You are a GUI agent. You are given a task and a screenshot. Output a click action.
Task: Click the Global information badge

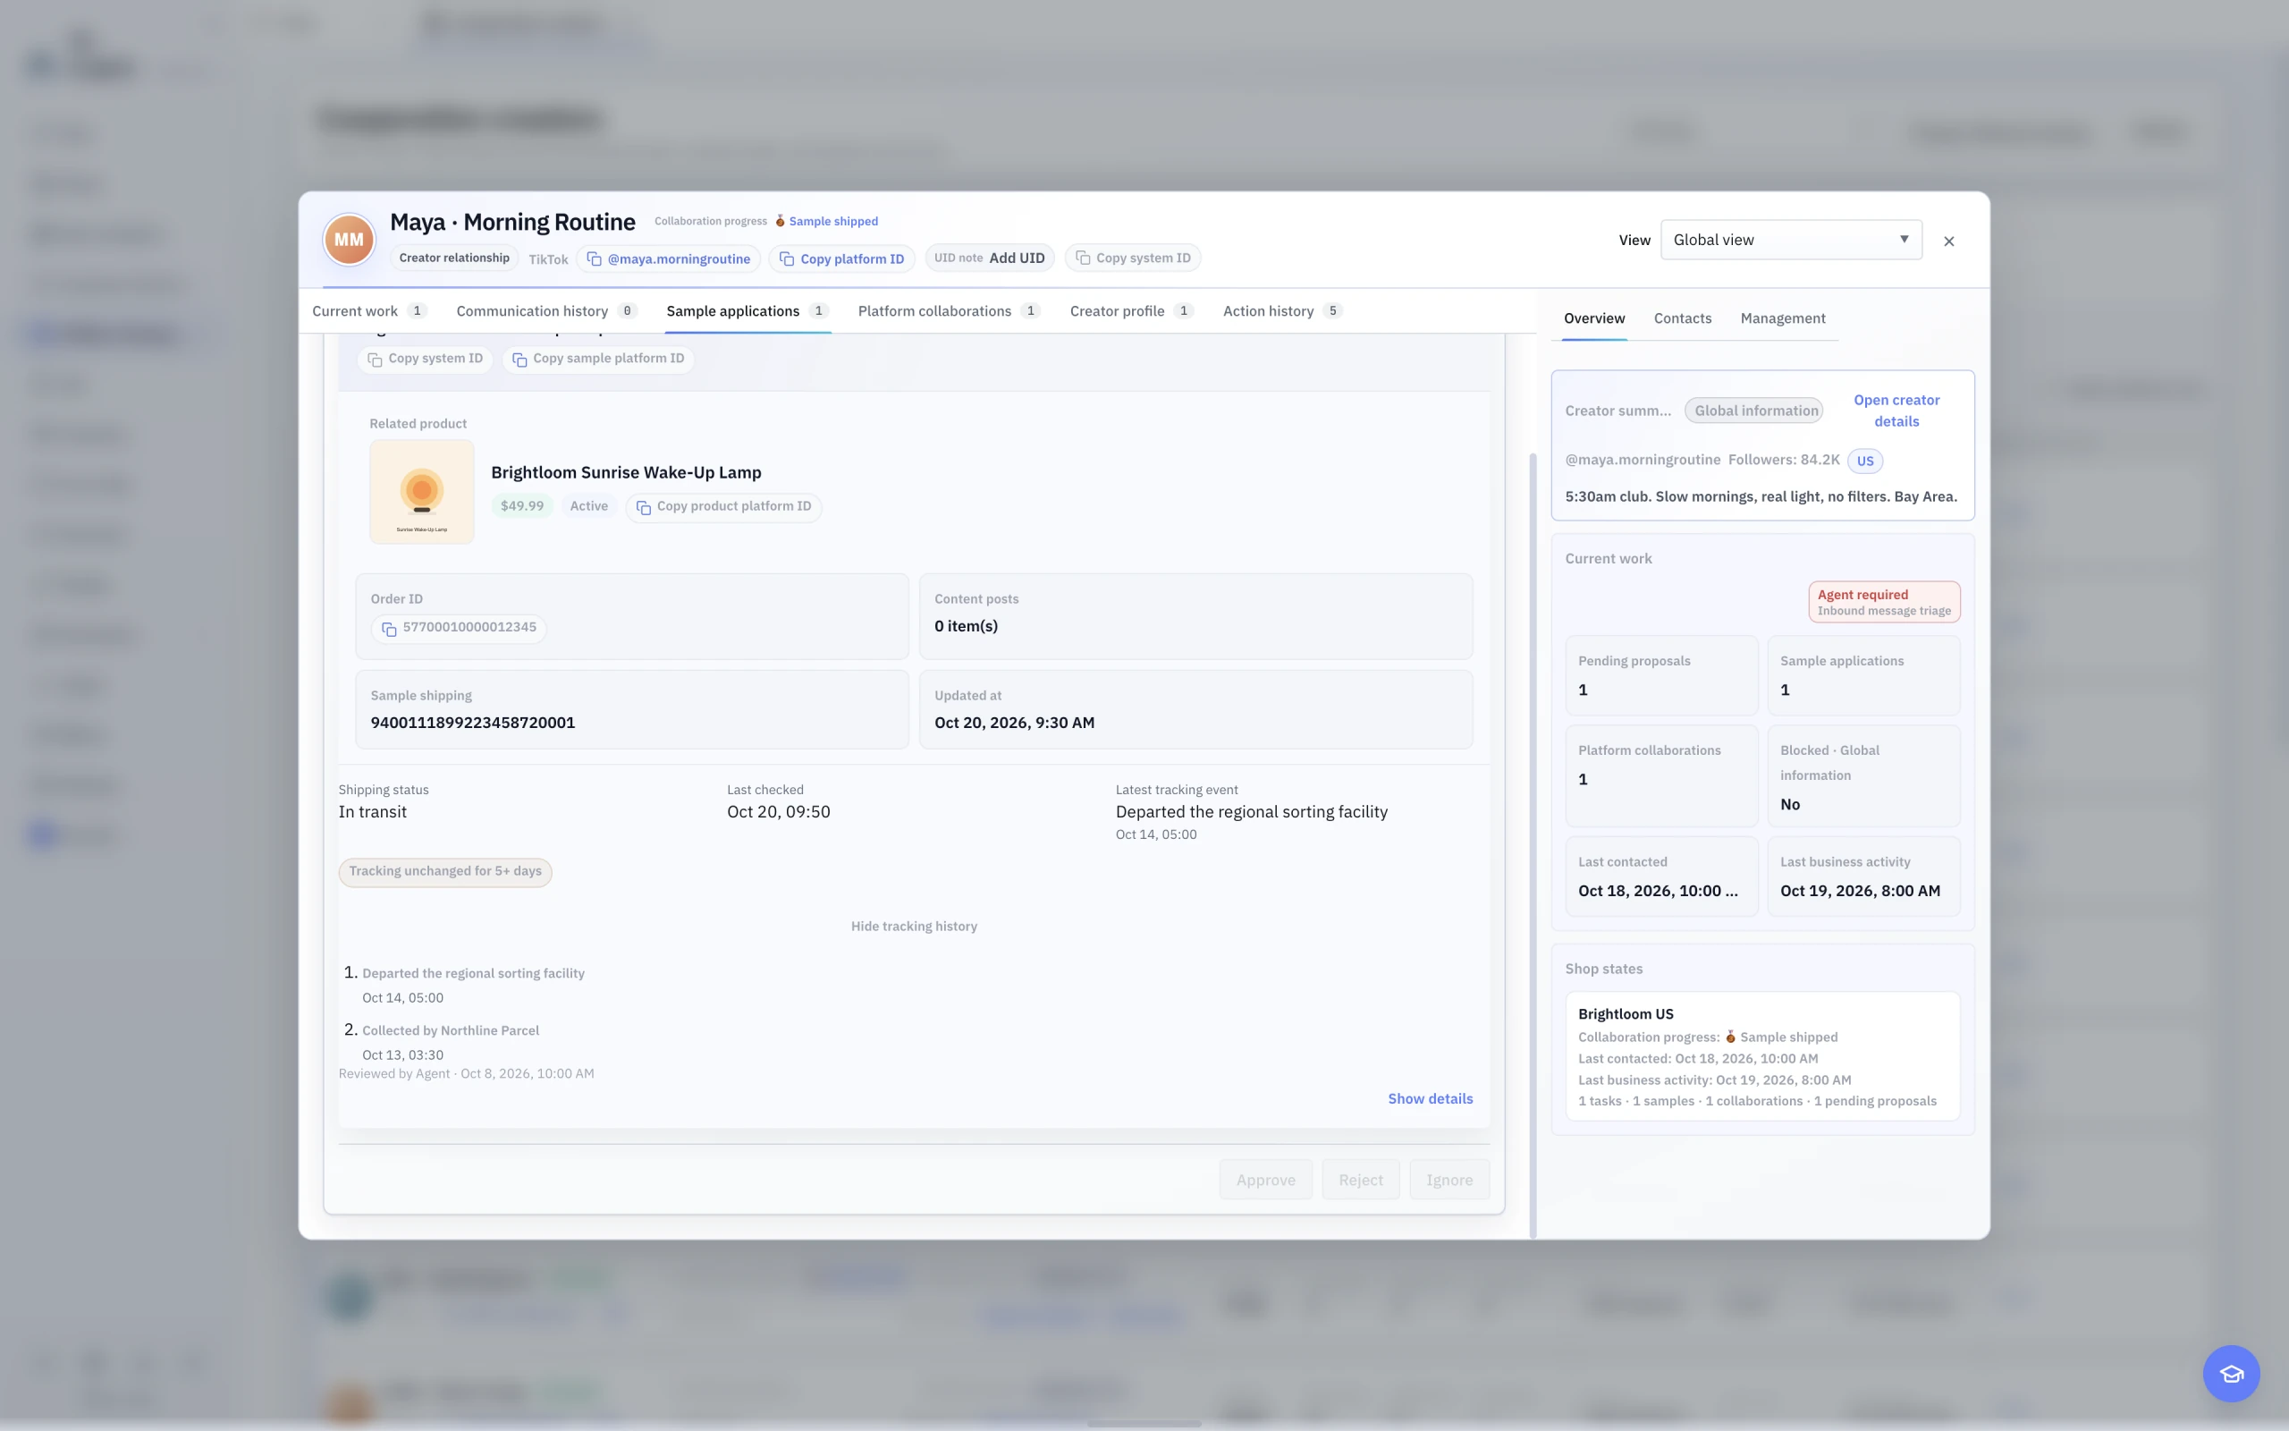(1755, 411)
